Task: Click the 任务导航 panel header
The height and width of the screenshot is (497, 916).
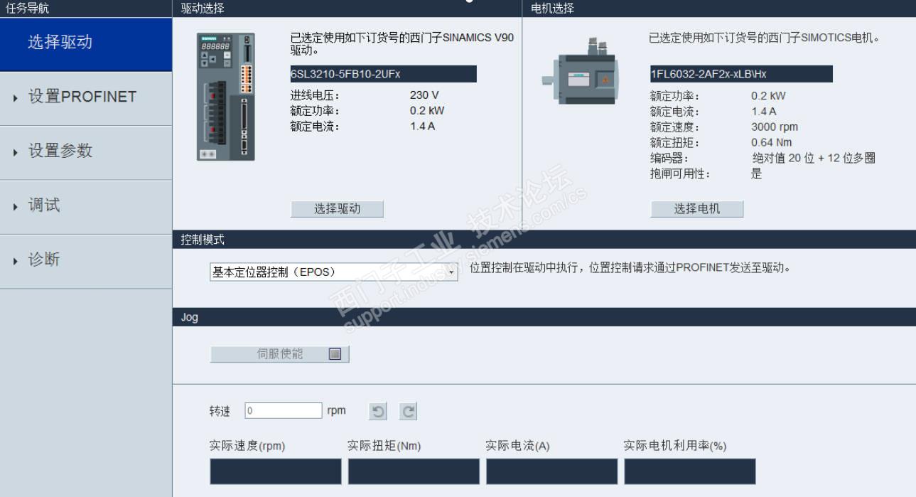Action: (86, 9)
